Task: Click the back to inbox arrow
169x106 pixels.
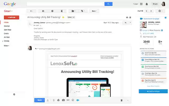Action: [31, 11]
